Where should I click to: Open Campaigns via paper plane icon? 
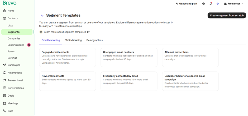[x=4, y=65]
